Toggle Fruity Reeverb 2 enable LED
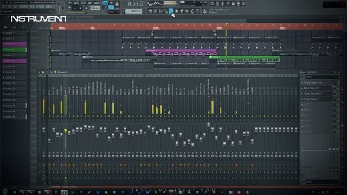 tap(338, 94)
